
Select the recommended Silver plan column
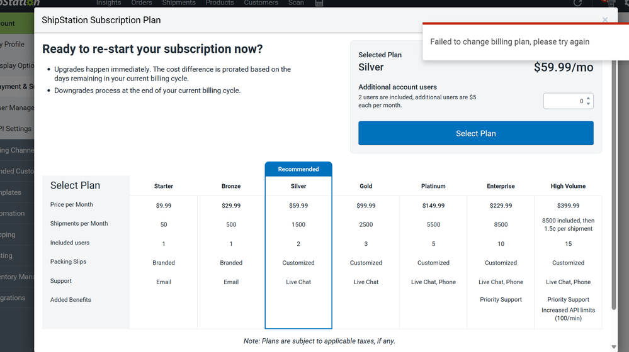click(298, 186)
